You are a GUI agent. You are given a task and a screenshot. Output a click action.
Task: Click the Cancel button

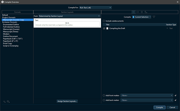(172, 107)
